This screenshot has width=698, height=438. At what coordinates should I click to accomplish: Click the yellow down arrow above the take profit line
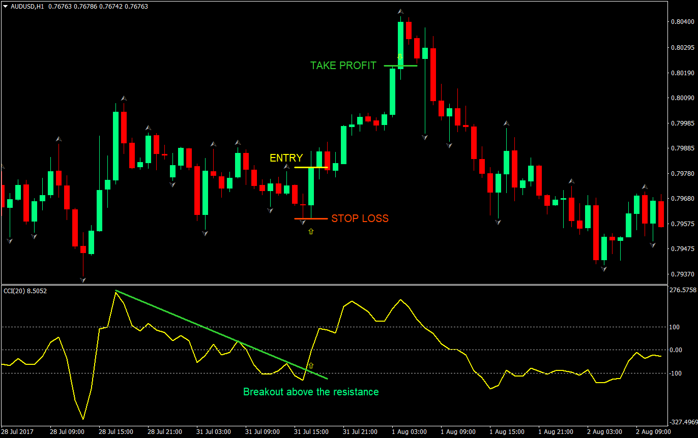click(400, 56)
